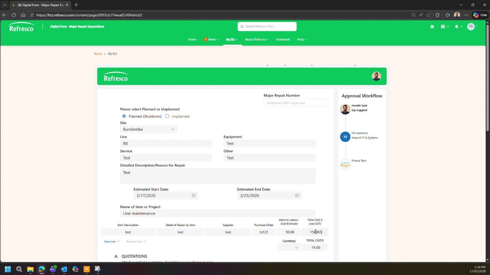Expand the Help menu

tap(302, 39)
